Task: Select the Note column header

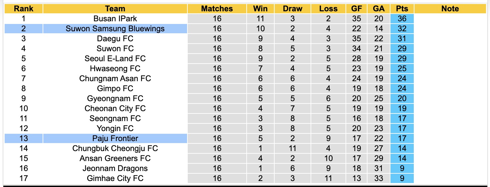Action: (x=450, y=9)
